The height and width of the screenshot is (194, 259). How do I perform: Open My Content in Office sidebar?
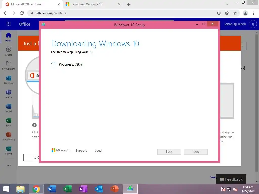(x=9, y=65)
